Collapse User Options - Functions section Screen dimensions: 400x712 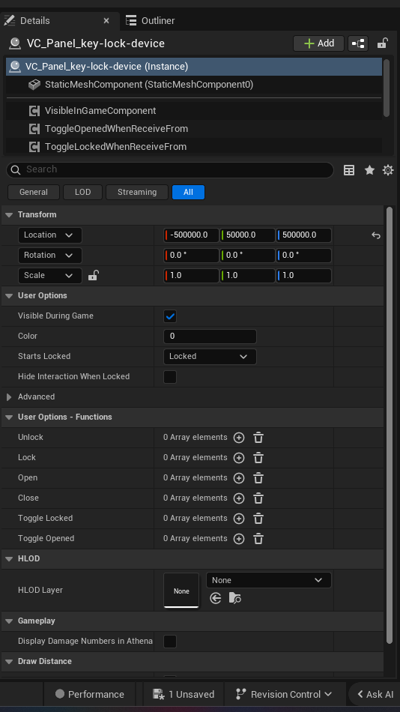[9, 417]
